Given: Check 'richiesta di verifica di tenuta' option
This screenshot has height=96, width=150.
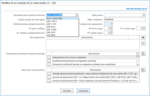Looking at the screenshot, I should (49, 64).
